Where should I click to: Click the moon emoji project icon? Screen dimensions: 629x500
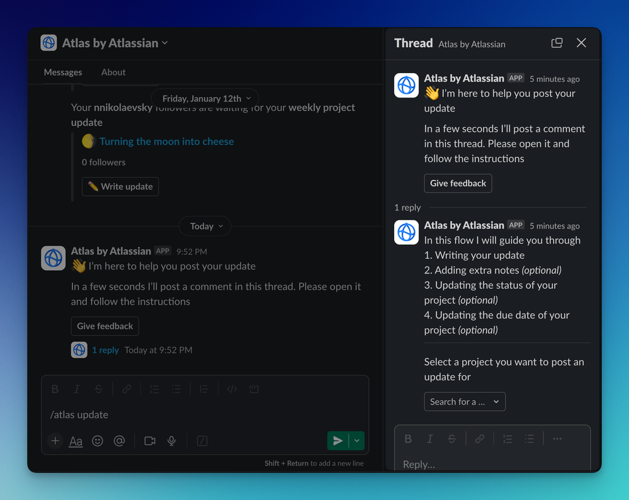(89, 141)
